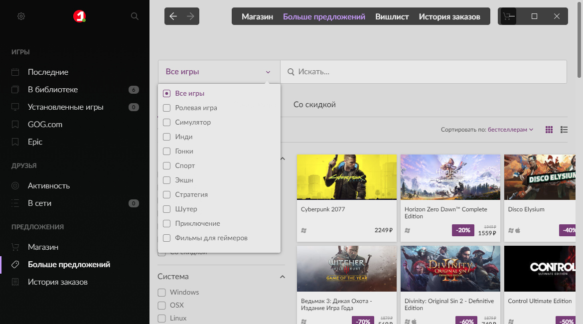Click the red profile avatar icon
The height and width of the screenshot is (324, 583).
[x=79, y=16]
